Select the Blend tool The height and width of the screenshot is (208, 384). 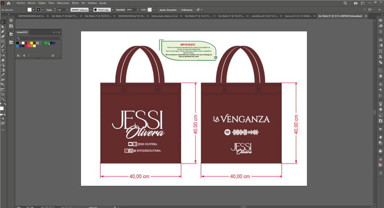pyautogui.click(x=3, y=84)
